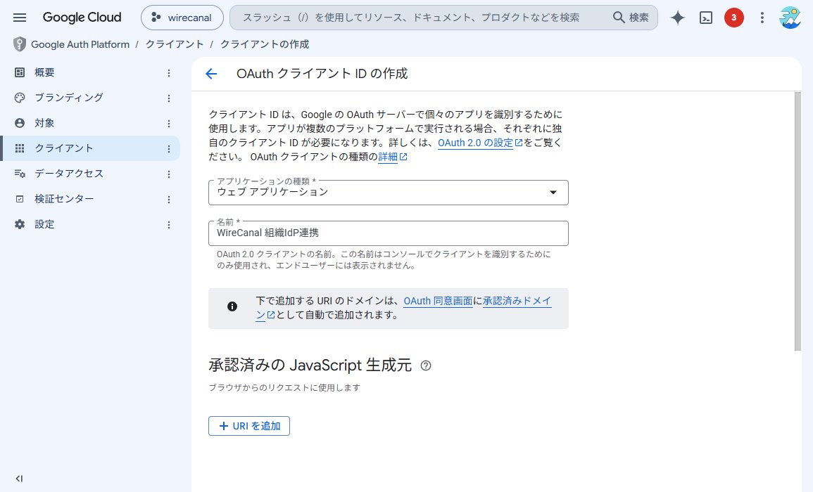Go back with the arrow button
813x492 pixels.
(211, 74)
